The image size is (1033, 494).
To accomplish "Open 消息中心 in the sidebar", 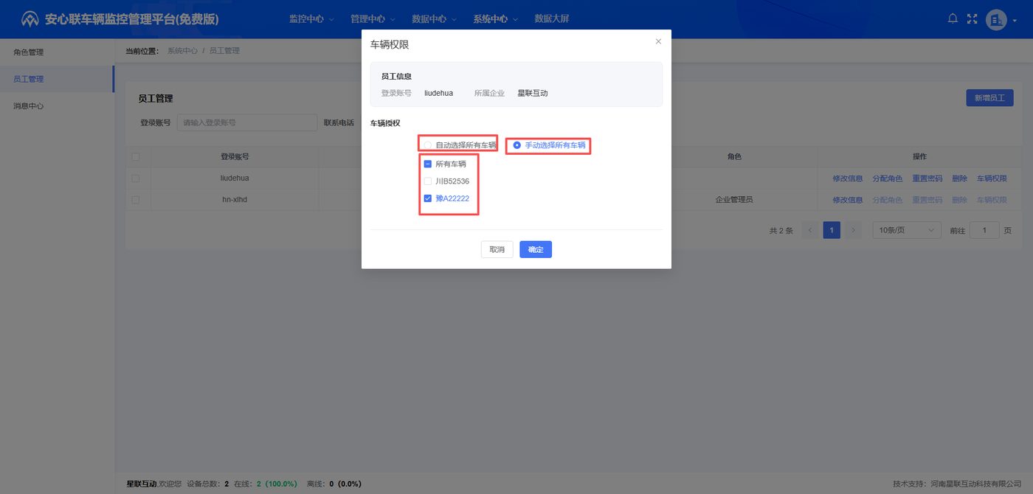I will 57,106.
